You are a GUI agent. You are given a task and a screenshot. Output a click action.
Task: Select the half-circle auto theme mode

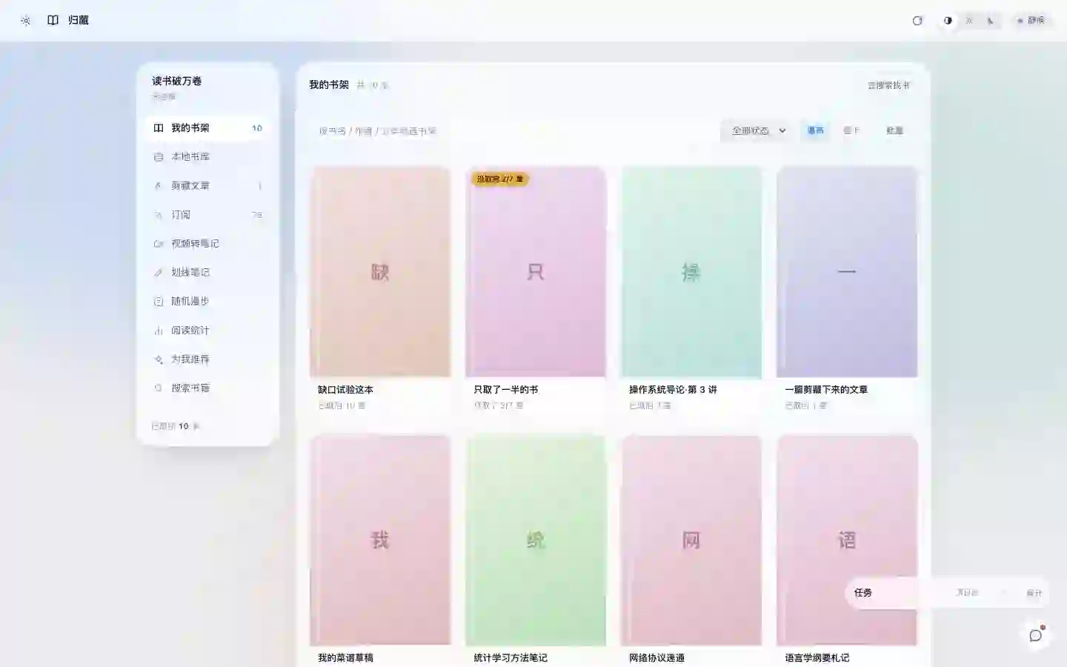(948, 21)
